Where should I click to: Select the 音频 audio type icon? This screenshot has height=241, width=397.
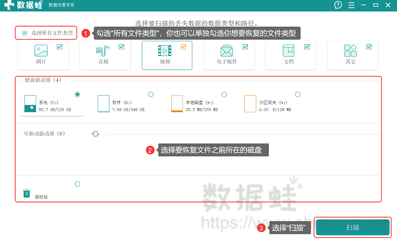(x=103, y=51)
